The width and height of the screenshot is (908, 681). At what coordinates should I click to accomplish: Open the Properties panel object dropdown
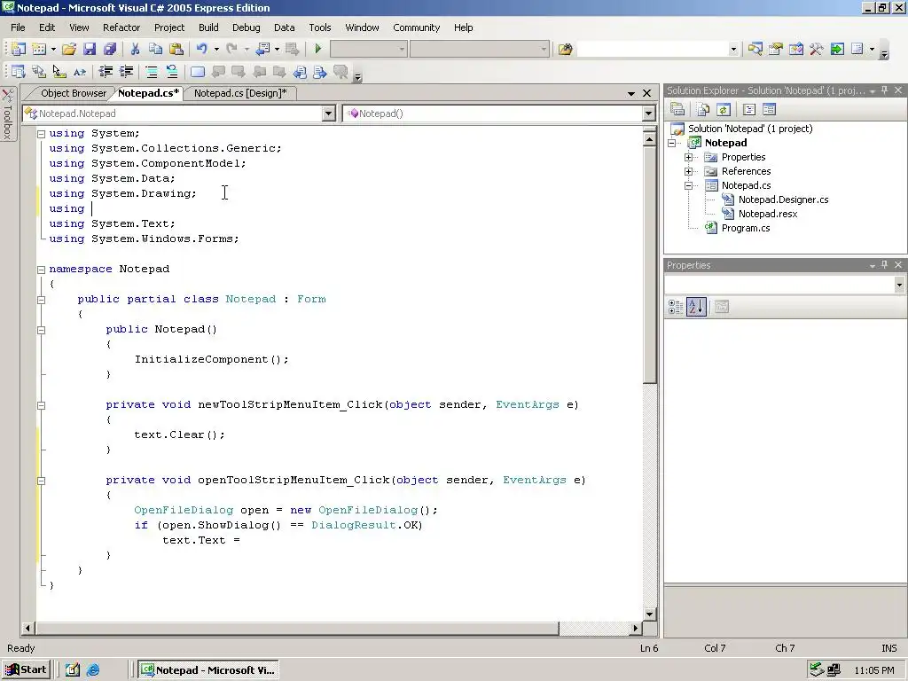(x=899, y=285)
